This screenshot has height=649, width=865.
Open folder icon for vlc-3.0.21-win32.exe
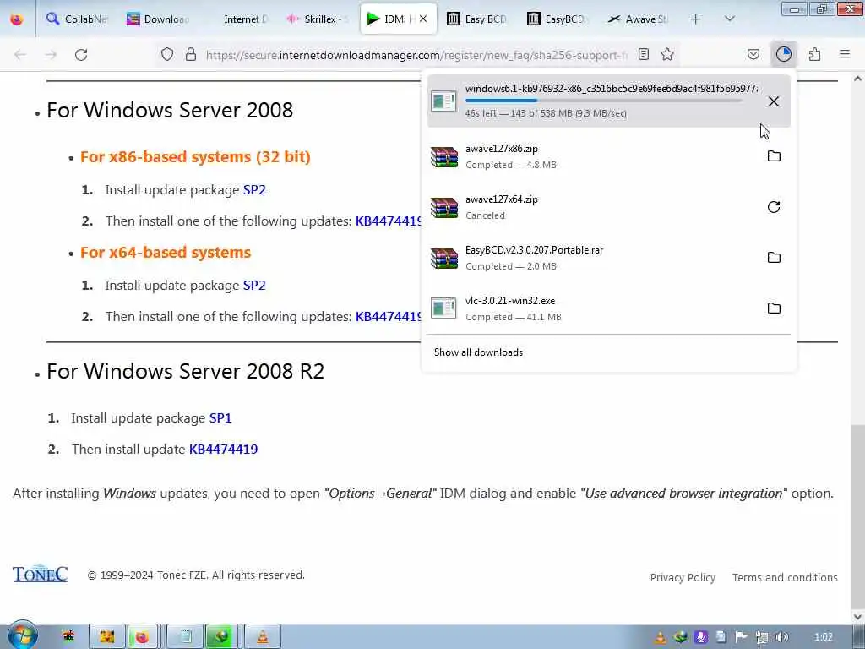click(774, 308)
